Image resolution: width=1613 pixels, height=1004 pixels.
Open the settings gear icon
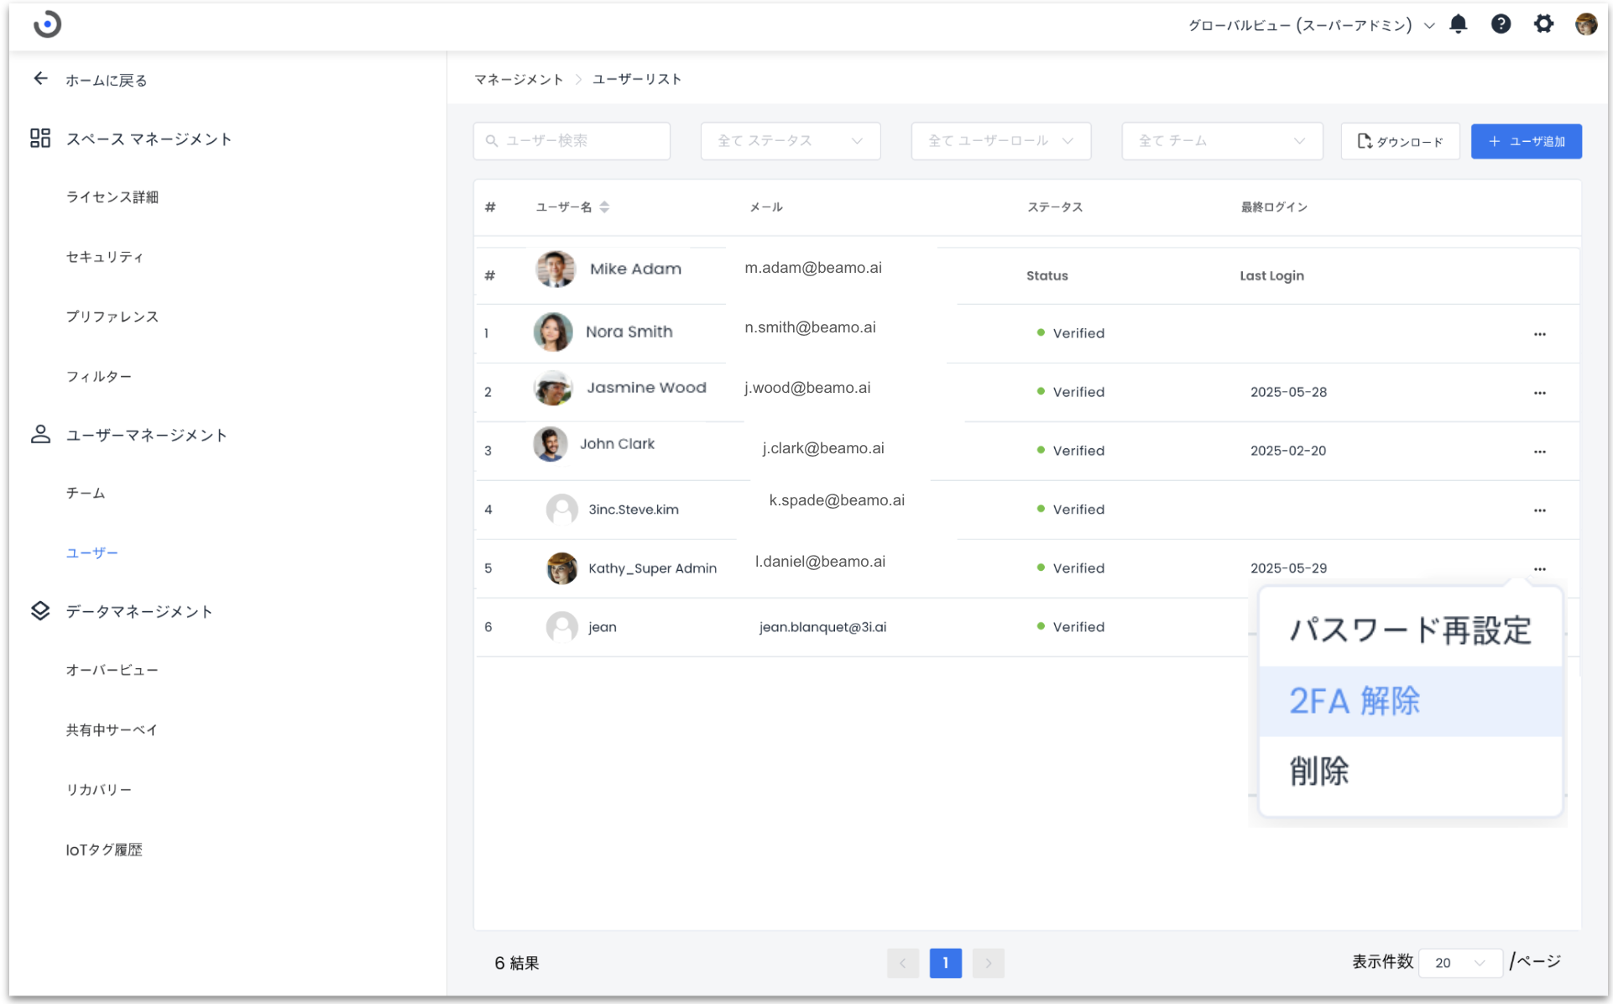pyautogui.click(x=1543, y=24)
